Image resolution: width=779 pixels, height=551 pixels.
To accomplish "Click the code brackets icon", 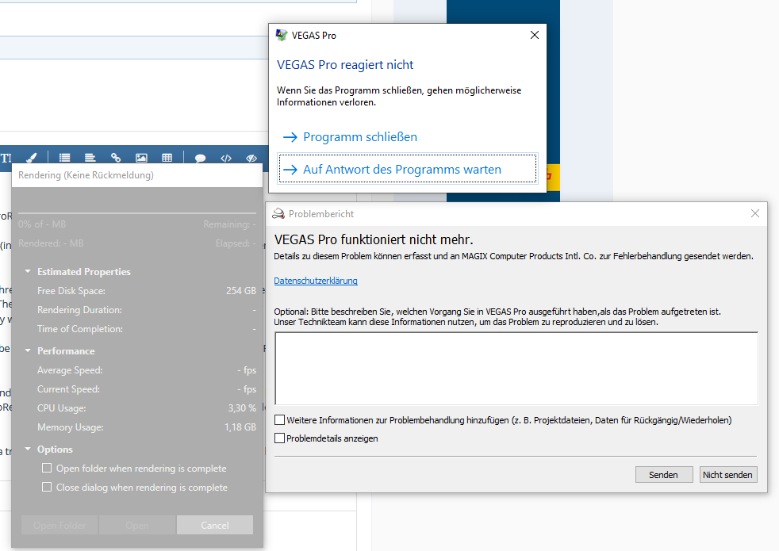I will pyautogui.click(x=226, y=158).
